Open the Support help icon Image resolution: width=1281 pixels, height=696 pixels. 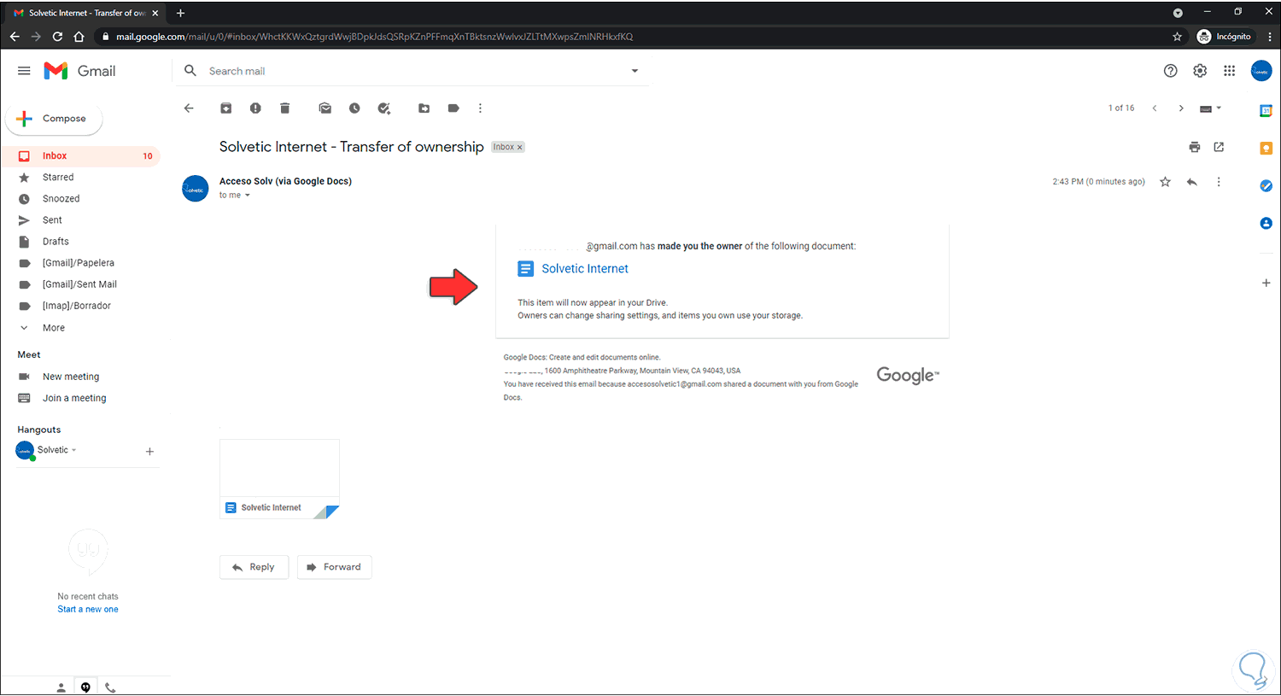pyautogui.click(x=1170, y=71)
